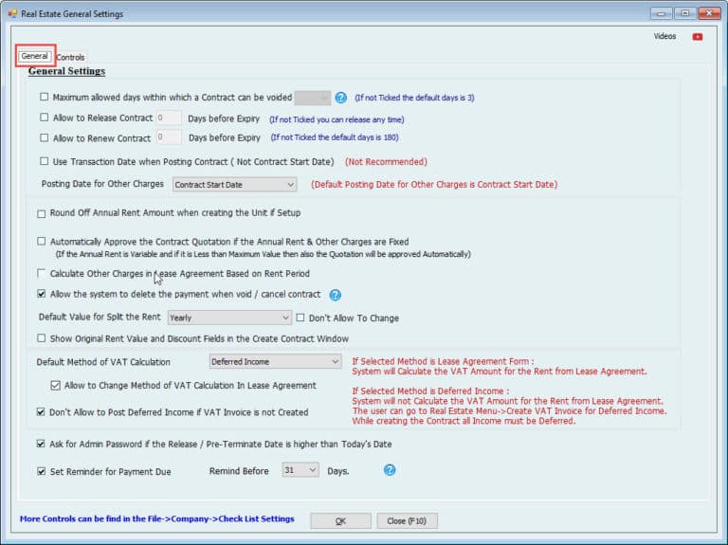Click the Default Posting Date red note
This screenshot has height=545, width=728.
[x=434, y=184]
